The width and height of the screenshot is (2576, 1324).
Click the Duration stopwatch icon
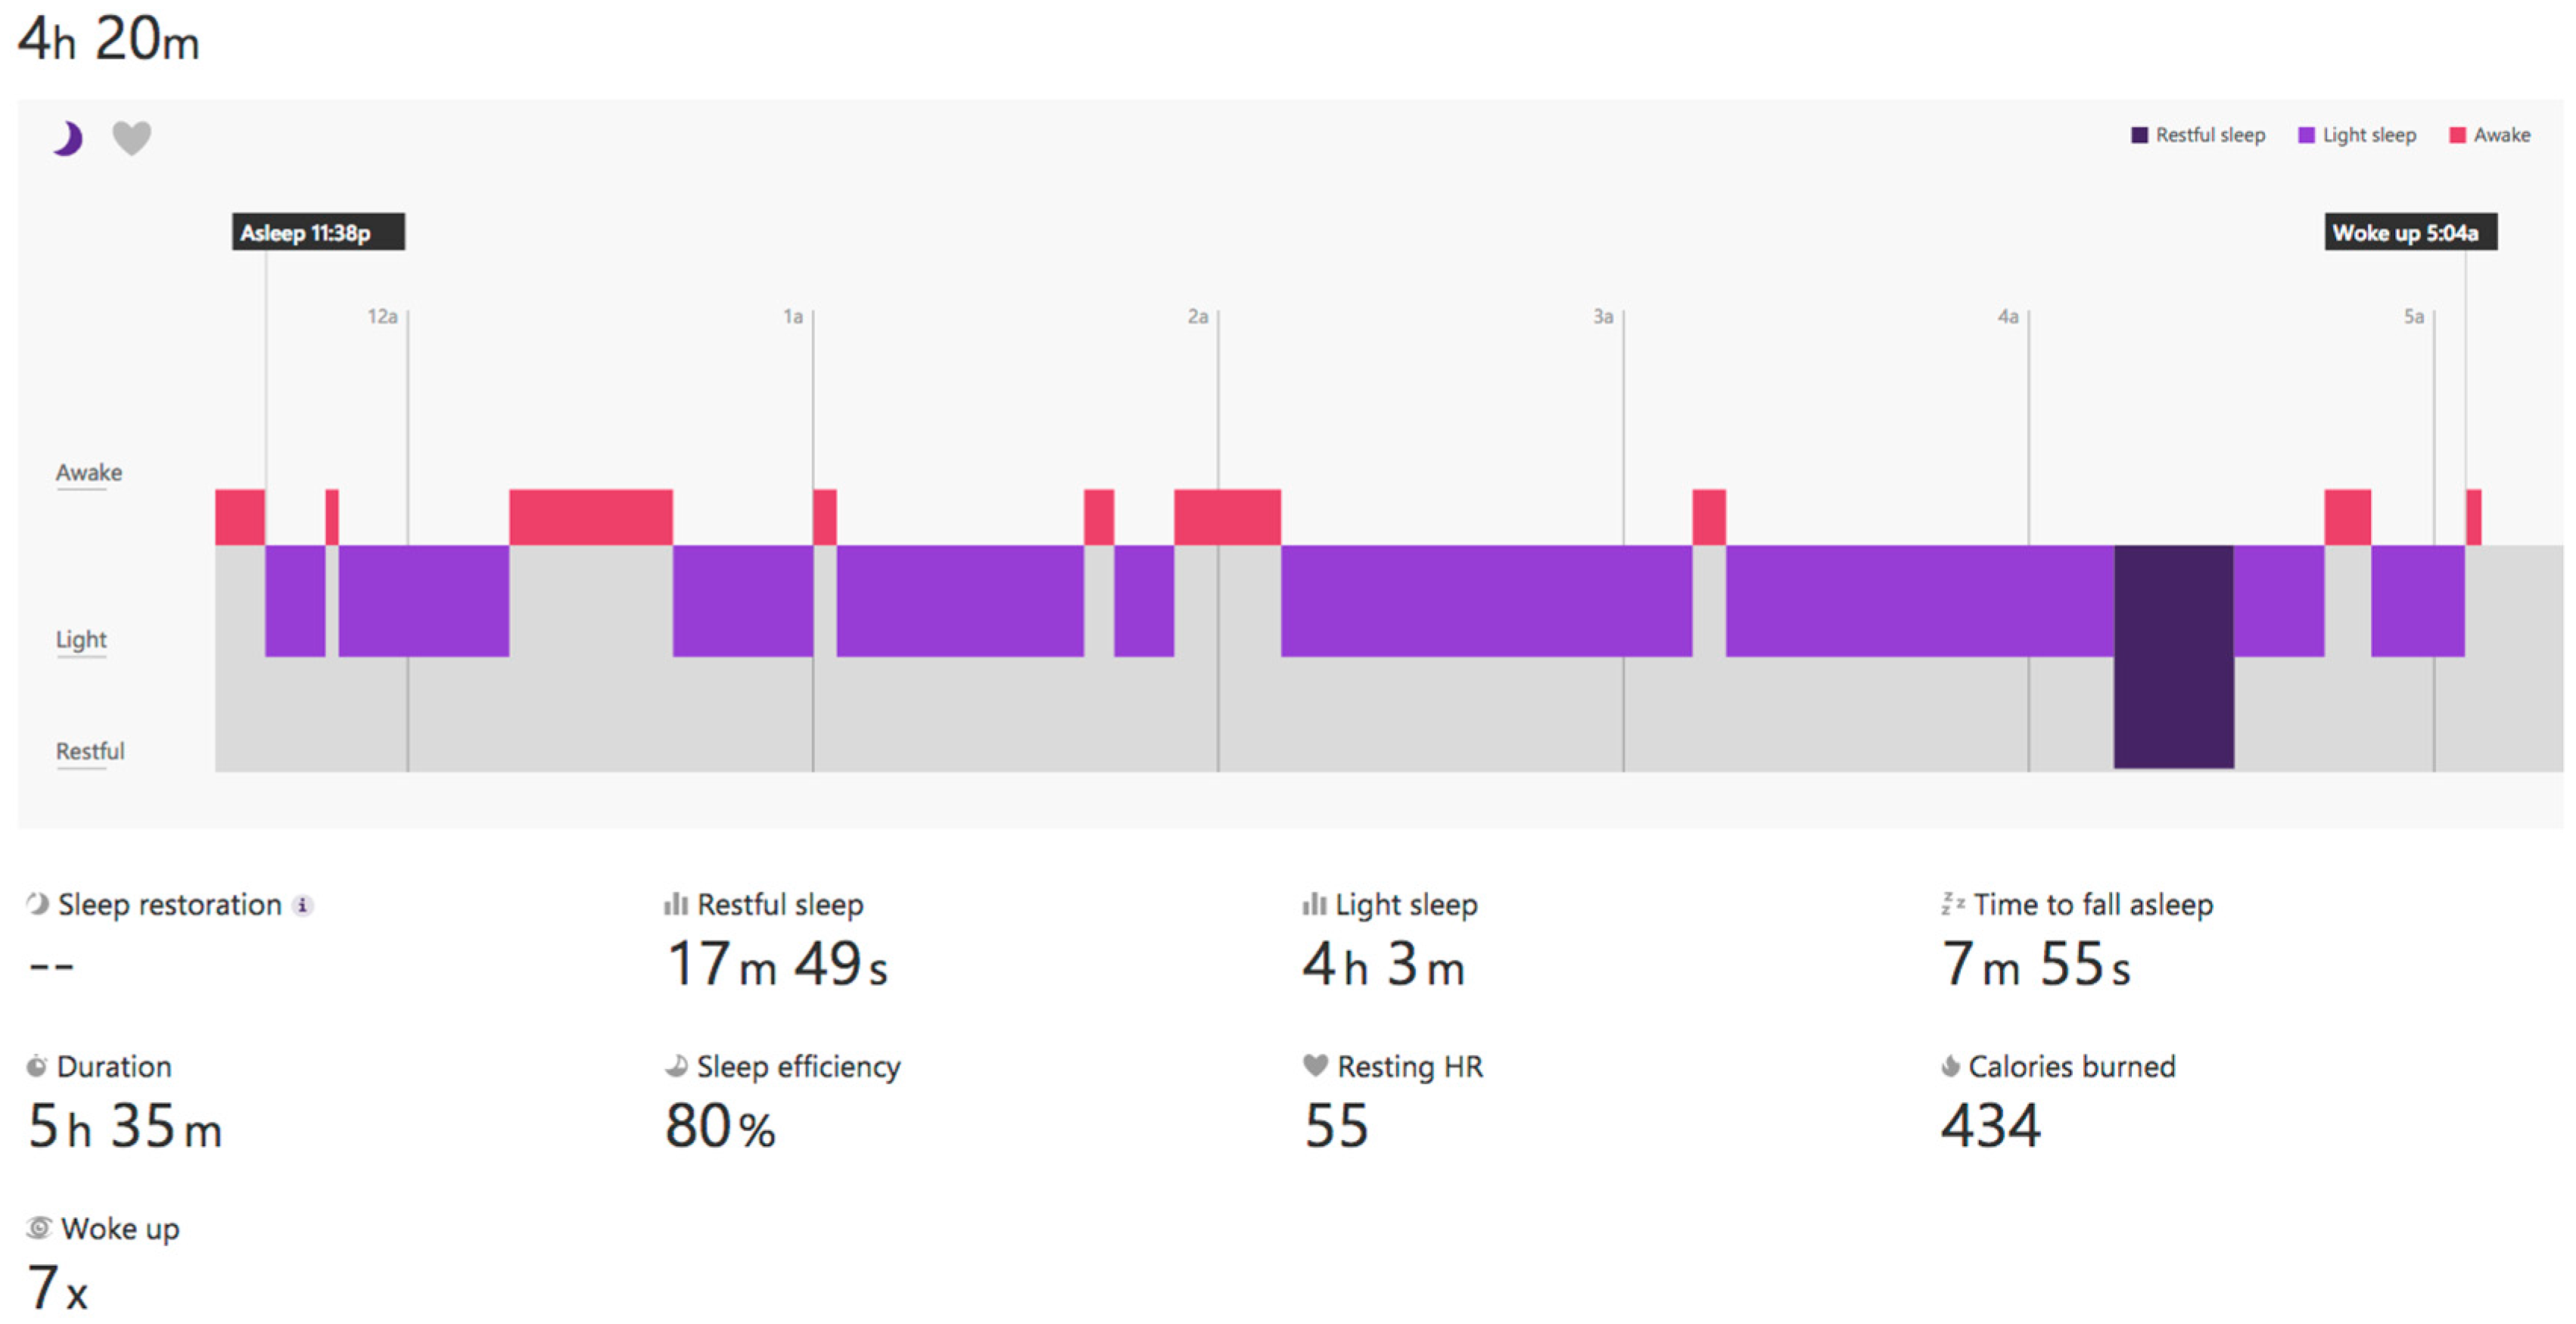coord(37,1066)
